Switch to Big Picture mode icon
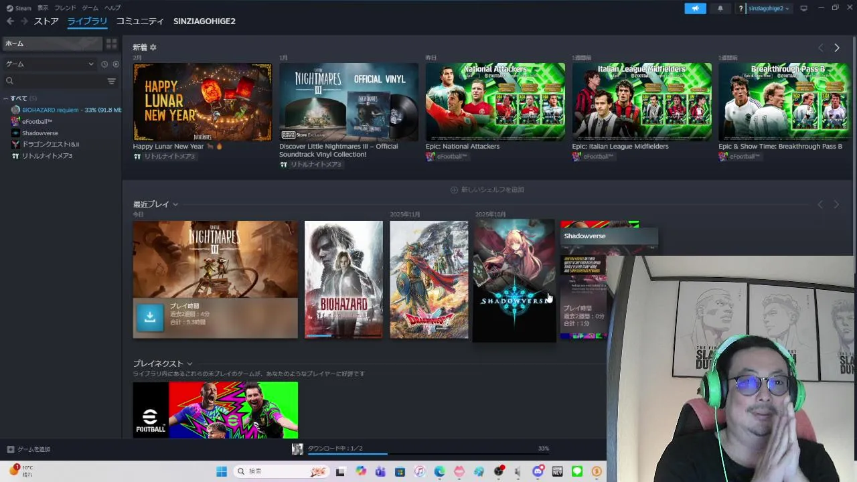 tap(803, 8)
